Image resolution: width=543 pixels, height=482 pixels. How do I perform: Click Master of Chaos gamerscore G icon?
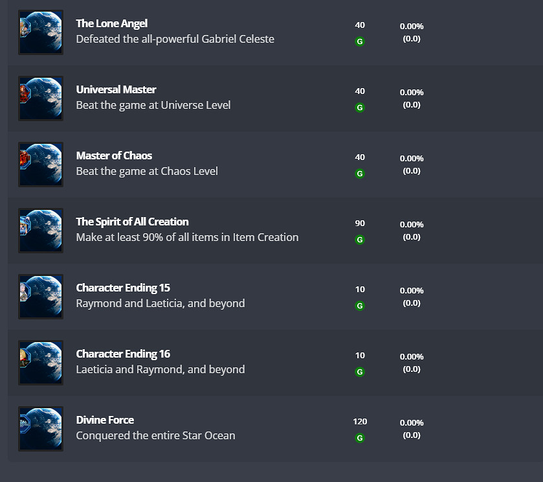click(x=360, y=174)
